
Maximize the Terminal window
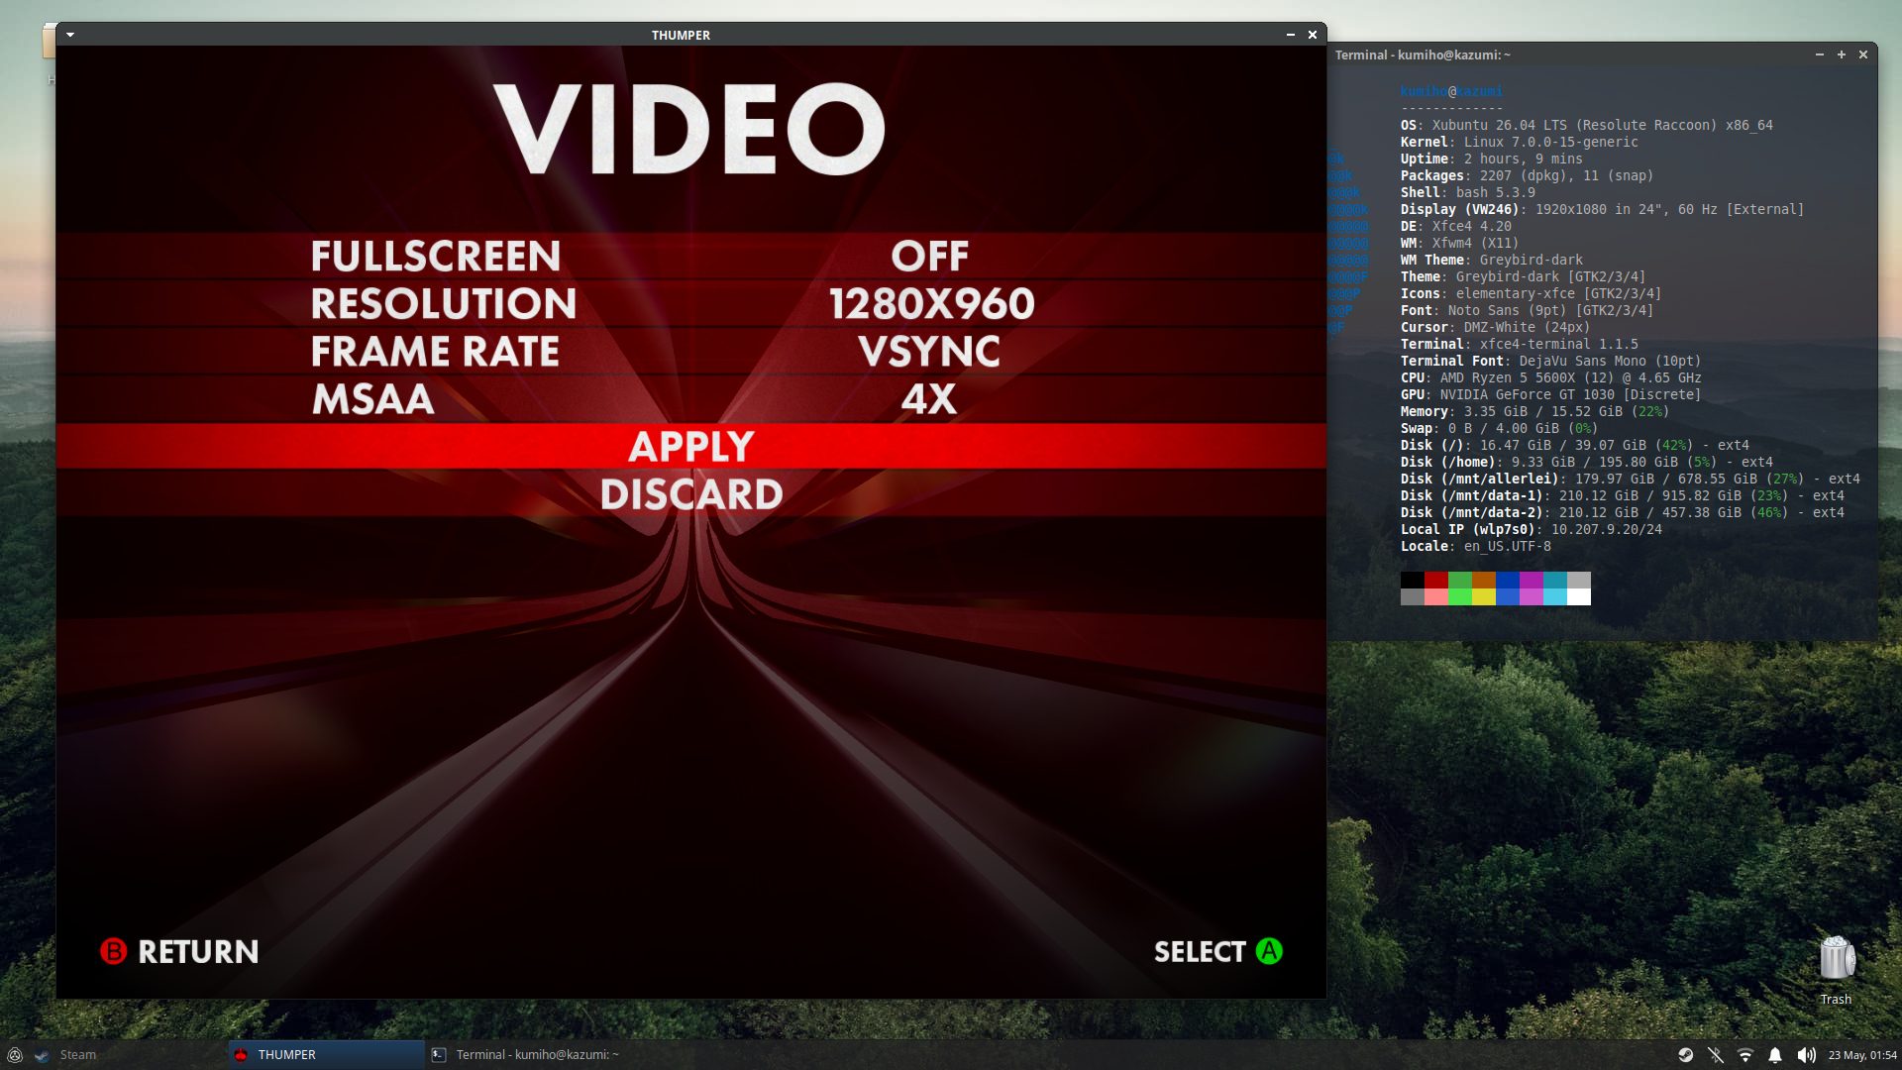[1842, 54]
